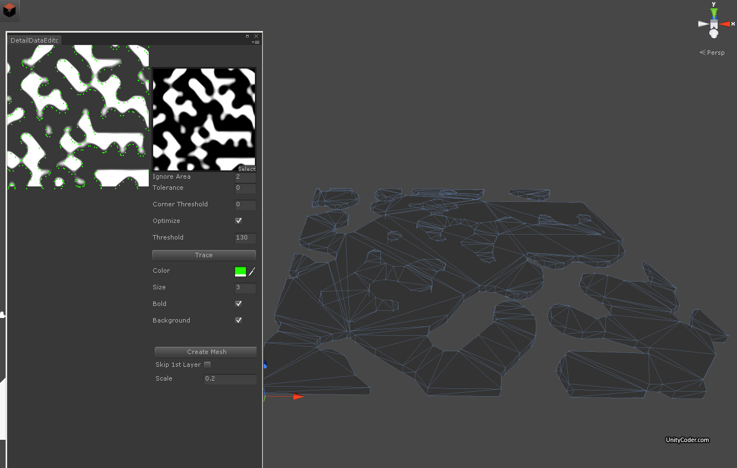Select the color picker eyedropper tool
Image resolution: width=737 pixels, height=468 pixels.
point(253,271)
